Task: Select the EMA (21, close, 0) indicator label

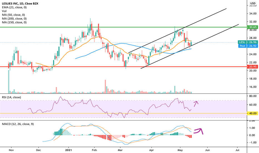Action: click(x=14, y=7)
